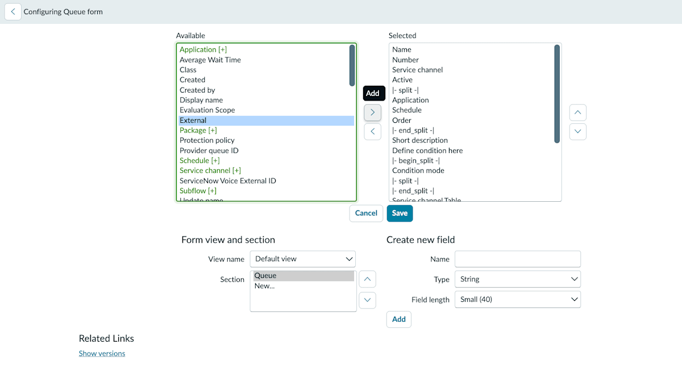The image size is (682, 370).
Task: Click the new field Name input
Action: pyautogui.click(x=518, y=259)
